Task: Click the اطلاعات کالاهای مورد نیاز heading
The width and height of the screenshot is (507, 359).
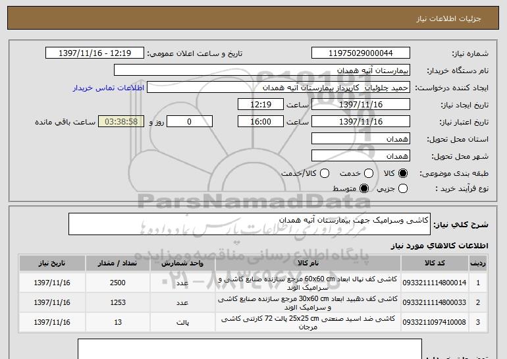Action: tap(439, 246)
